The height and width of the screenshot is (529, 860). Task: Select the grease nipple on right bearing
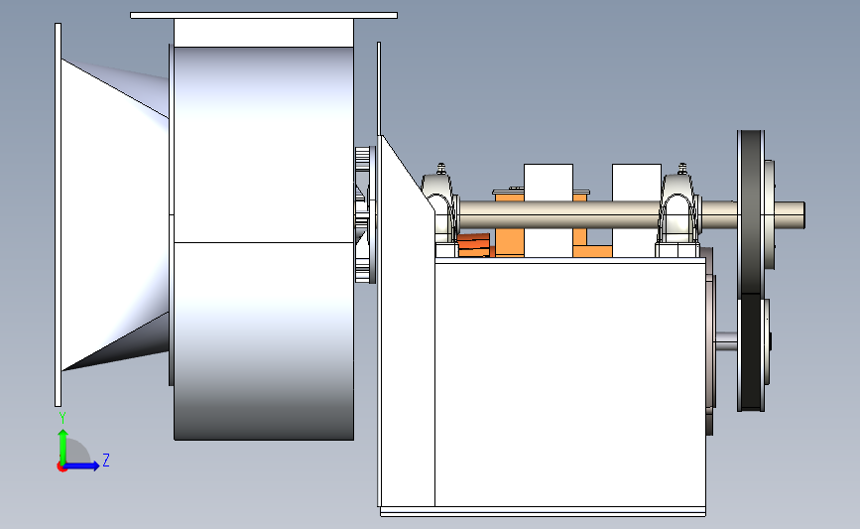[682, 168]
